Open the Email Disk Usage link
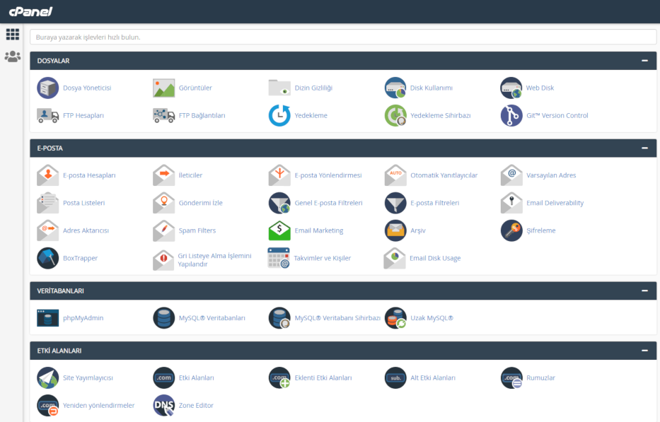The image size is (660, 422). click(435, 258)
